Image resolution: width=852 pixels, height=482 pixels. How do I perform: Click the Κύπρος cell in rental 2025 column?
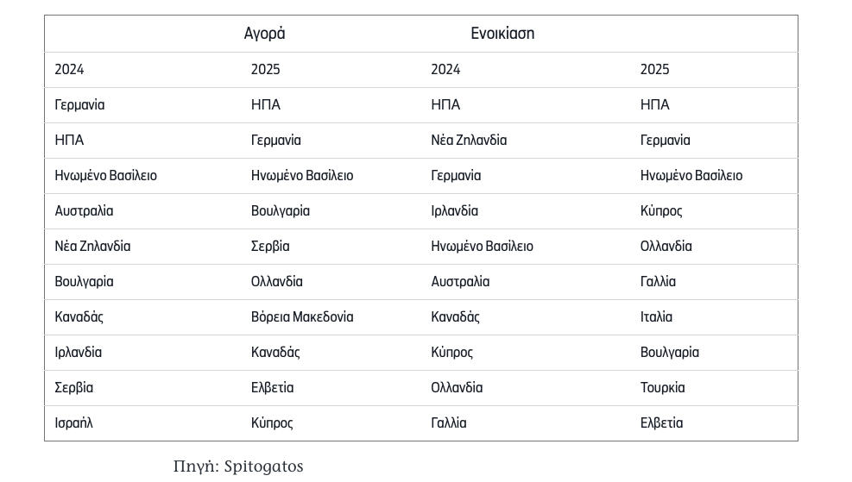661,210
